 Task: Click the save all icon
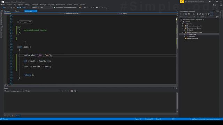[20, 8]
